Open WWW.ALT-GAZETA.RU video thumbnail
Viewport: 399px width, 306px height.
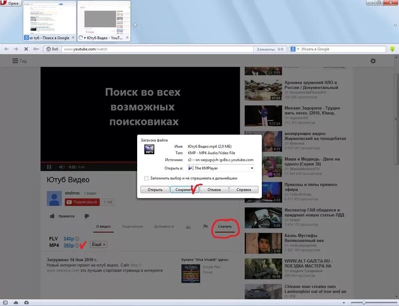(x=263, y=269)
